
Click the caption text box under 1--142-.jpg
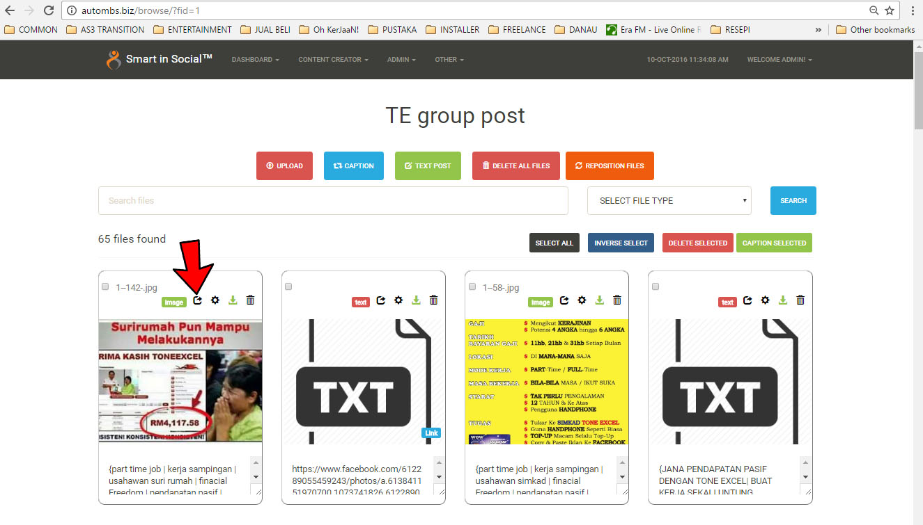click(180, 476)
